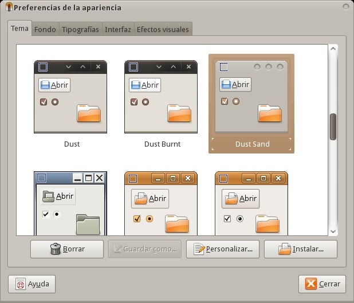Image resolution: width=354 pixels, height=303 pixels.
Task: Choose the blue-titlebar theme with gray folder
Action: point(70,203)
